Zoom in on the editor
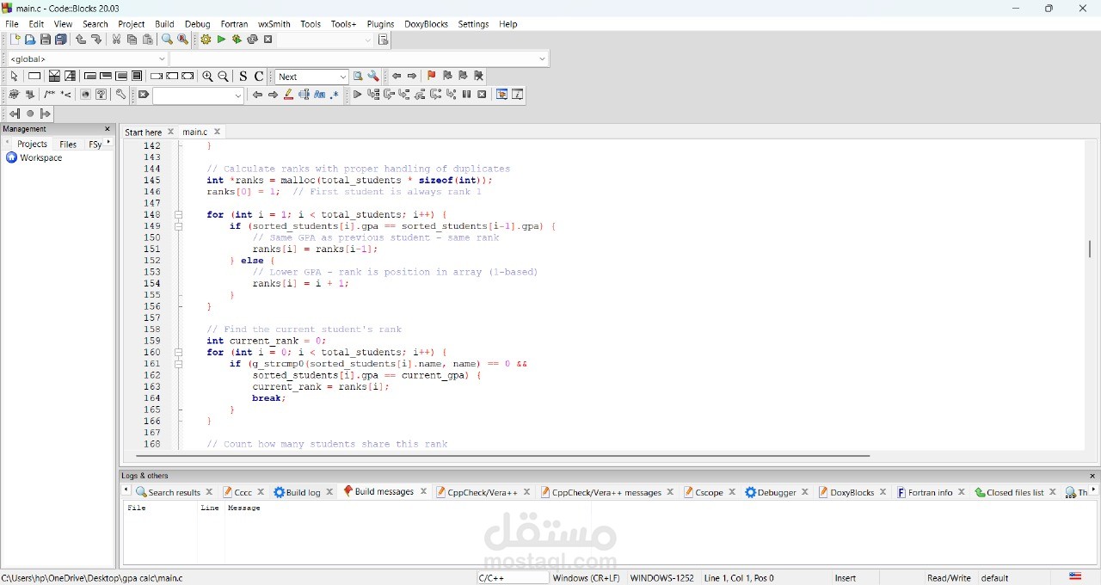 [x=207, y=77]
